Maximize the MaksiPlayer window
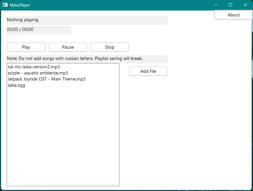 pos(230,5)
